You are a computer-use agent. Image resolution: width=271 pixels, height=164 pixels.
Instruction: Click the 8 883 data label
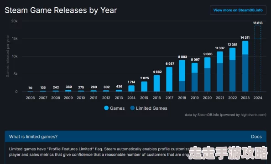click(182, 57)
